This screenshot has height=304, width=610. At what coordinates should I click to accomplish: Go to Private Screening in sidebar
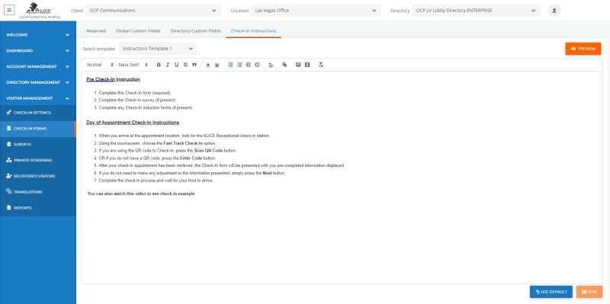(x=37, y=160)
